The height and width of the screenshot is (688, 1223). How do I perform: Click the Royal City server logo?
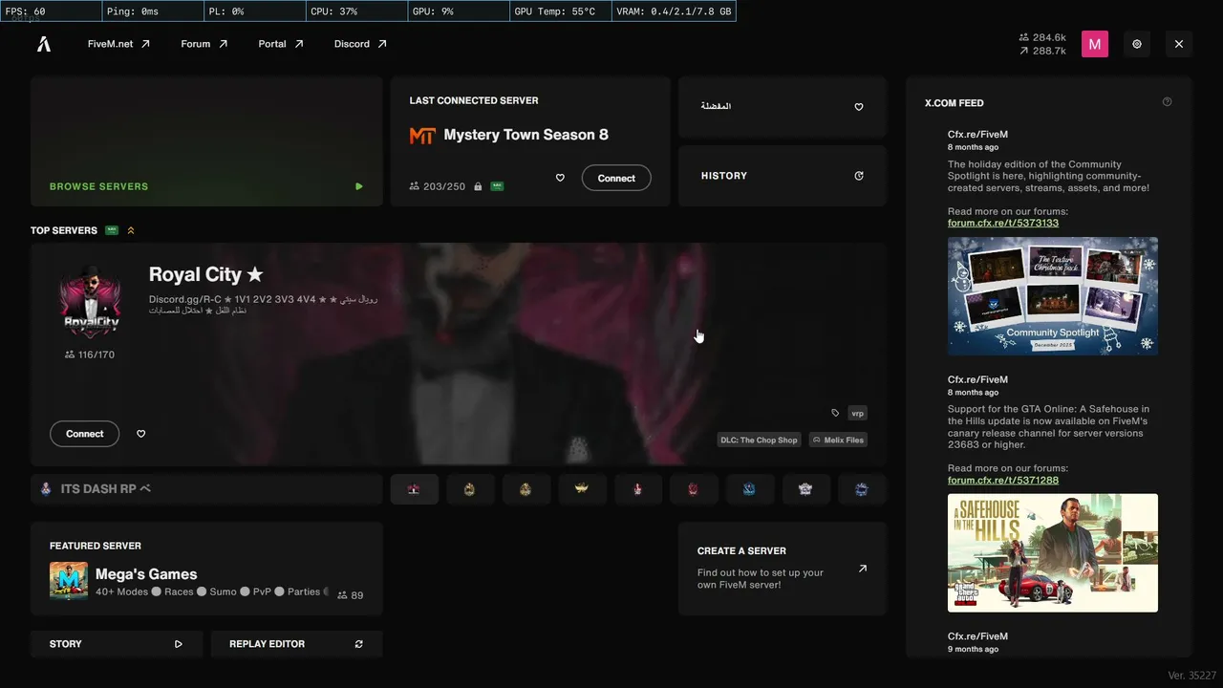90,302
